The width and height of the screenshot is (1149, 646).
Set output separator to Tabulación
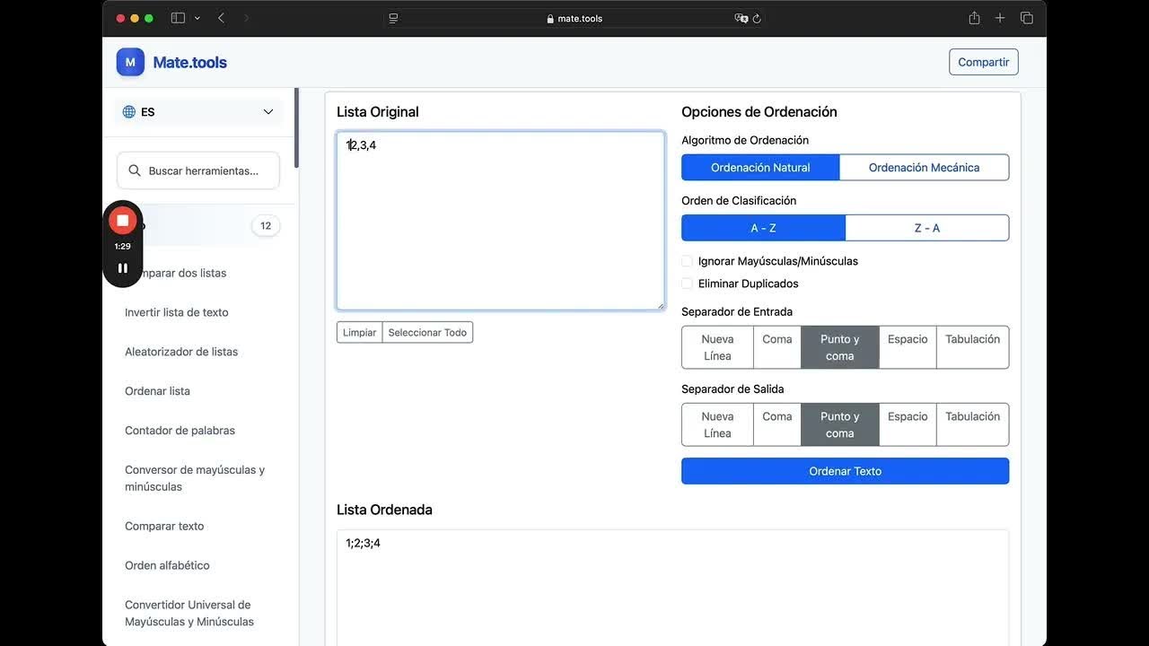click(x=972, y=424)
